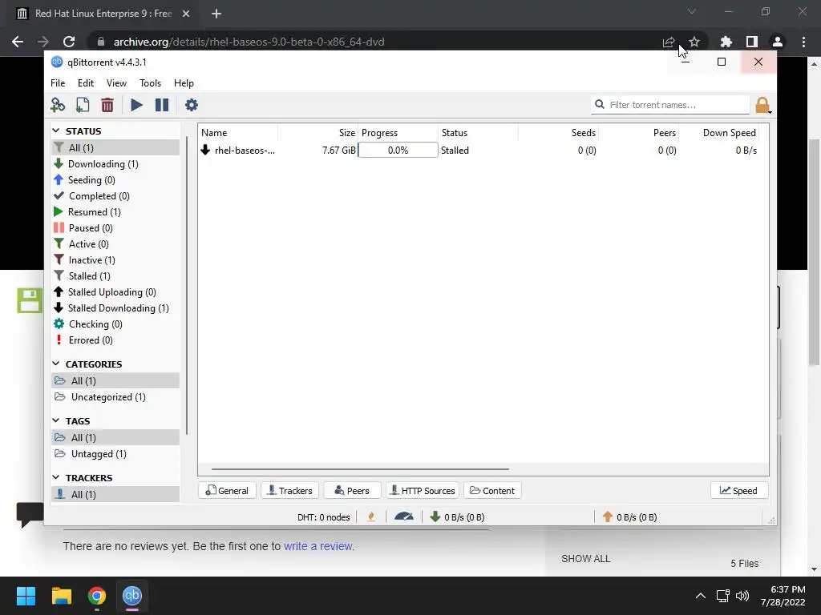Image resolution: width=821 pixels, height=615 pixels.
Task: Open File Explorer from the taskbar
Action: [61, 596]
